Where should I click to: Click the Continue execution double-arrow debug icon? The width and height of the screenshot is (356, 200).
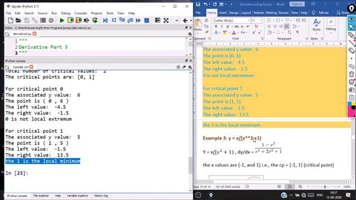(x=138, y=21)
